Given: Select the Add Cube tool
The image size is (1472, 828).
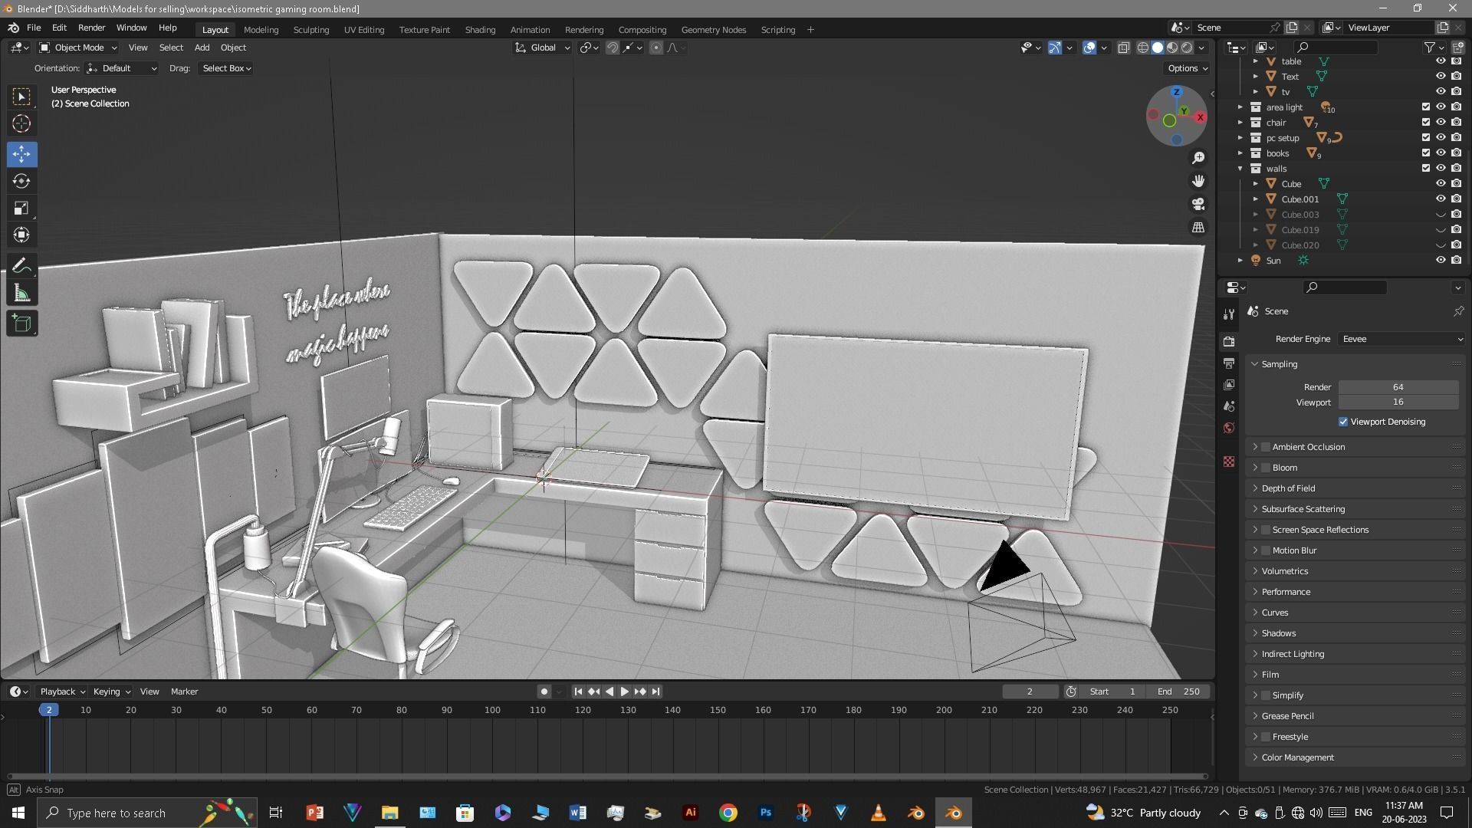Looking at the screenshot, I should pyautogui.click(x=21, y=324).
